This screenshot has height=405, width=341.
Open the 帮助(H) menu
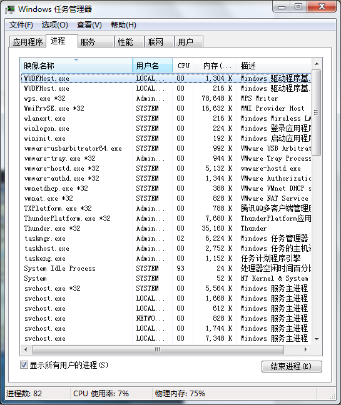123,25
